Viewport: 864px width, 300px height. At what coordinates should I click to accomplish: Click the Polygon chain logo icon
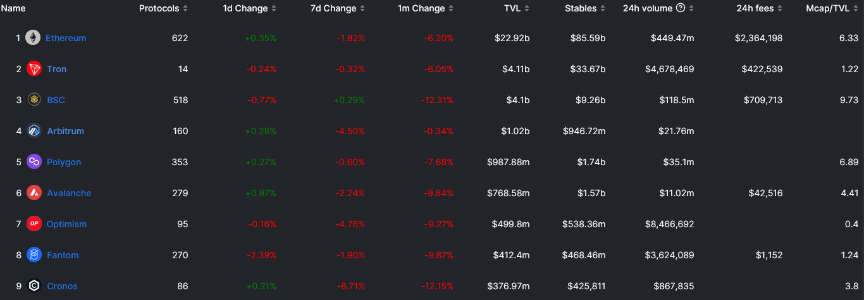pos(34,162)
